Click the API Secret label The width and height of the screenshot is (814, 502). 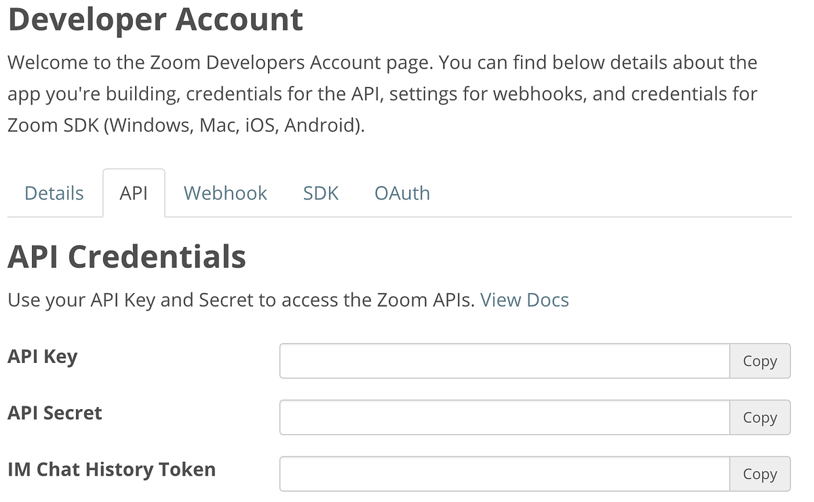(x=54, y=412)
